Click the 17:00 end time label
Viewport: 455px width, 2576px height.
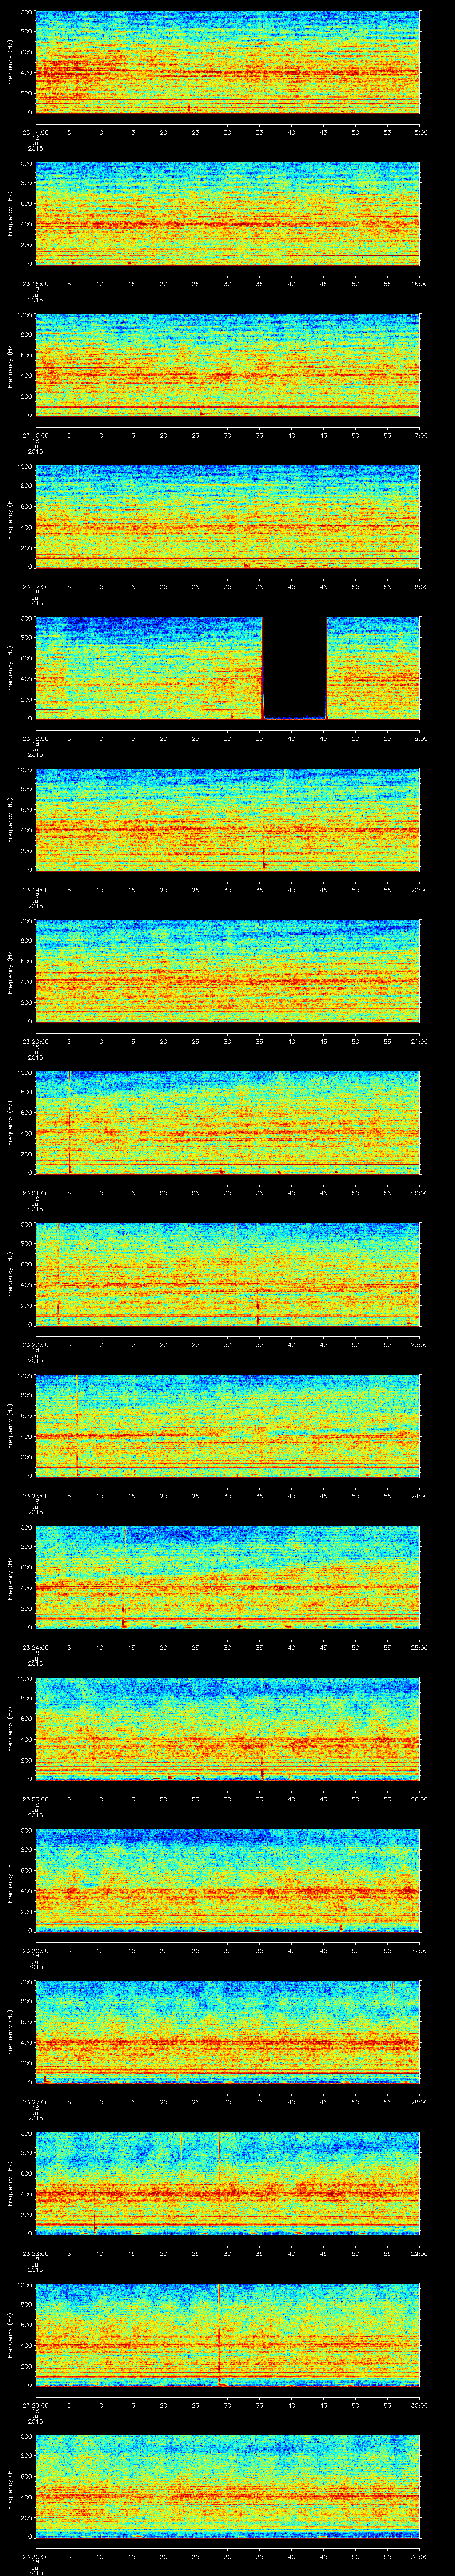(420, 435)
